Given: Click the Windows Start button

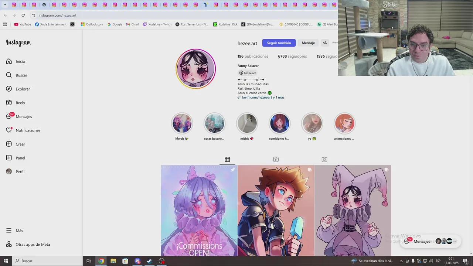Looking at the screenshot, I should tap(6, 261).
